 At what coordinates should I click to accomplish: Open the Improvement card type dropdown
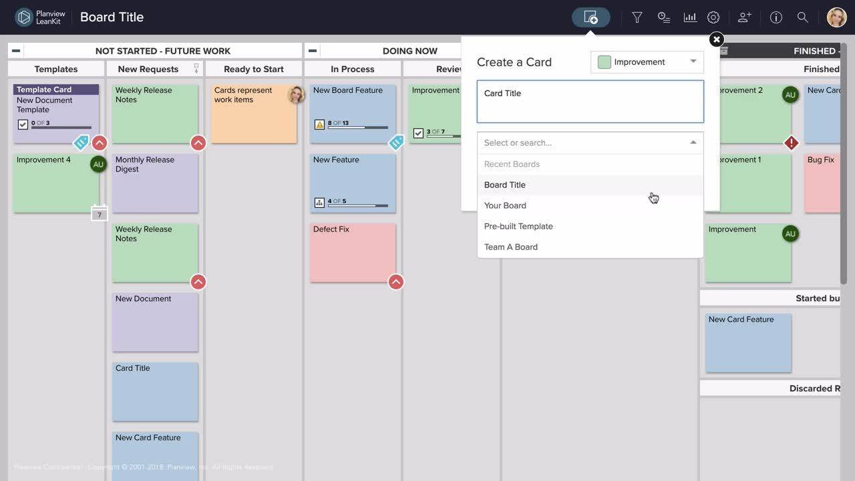point(646,61)
